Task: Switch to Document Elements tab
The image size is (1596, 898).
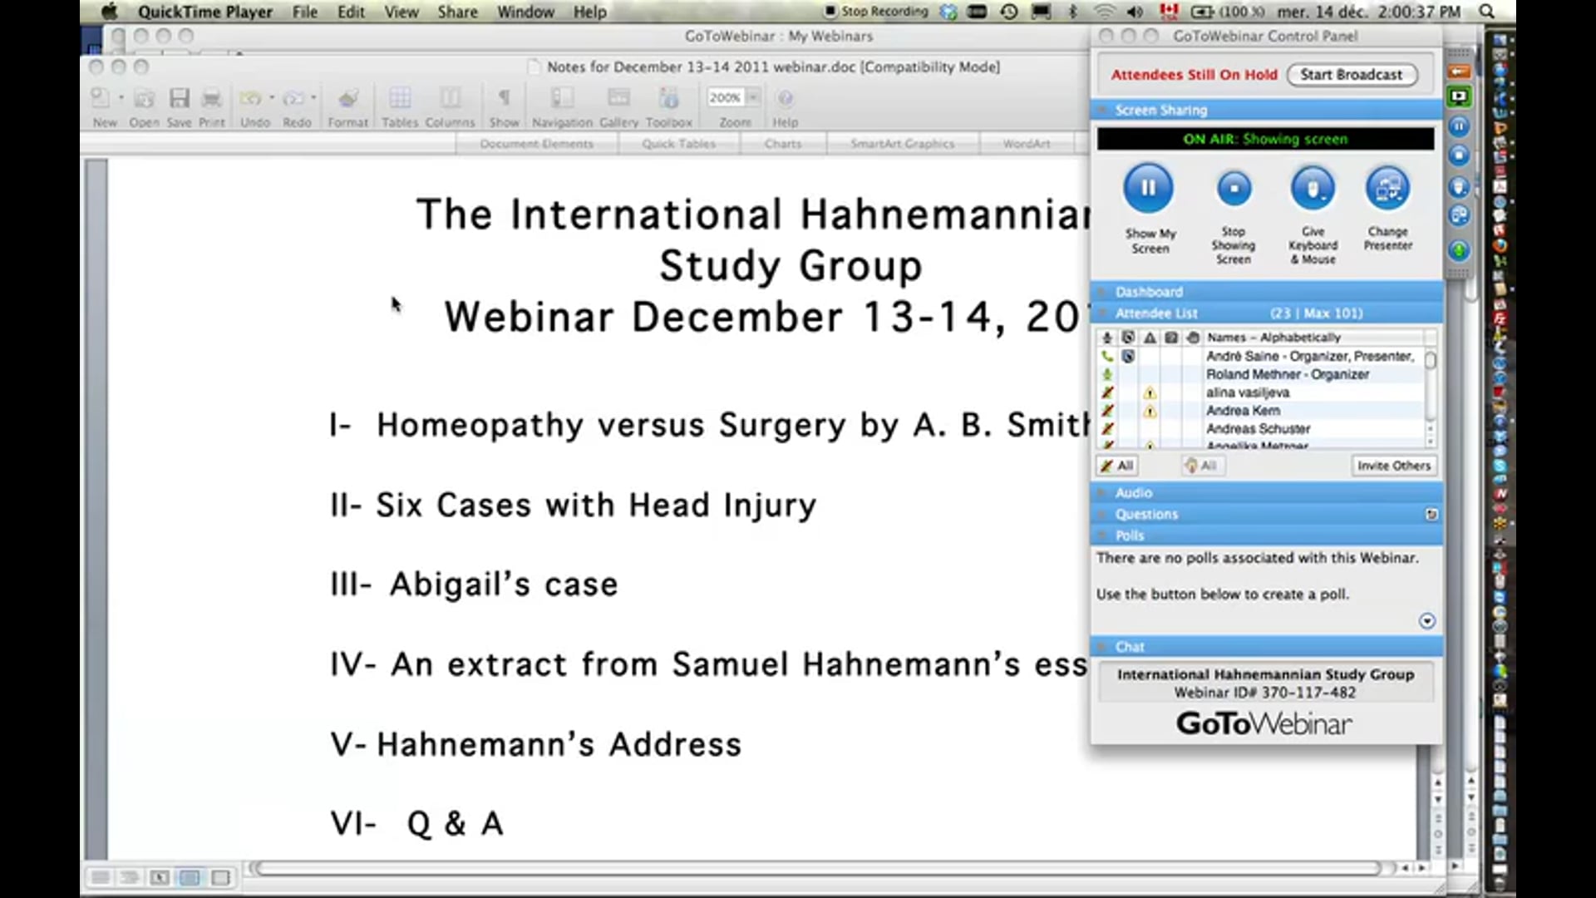Action: [535, 143]
